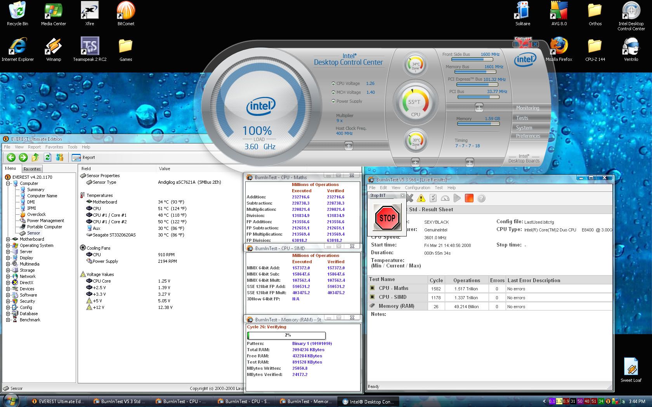Switch to the Favorites tab in EVEREST
The image size is (652, 407).
tap(32, 169)
